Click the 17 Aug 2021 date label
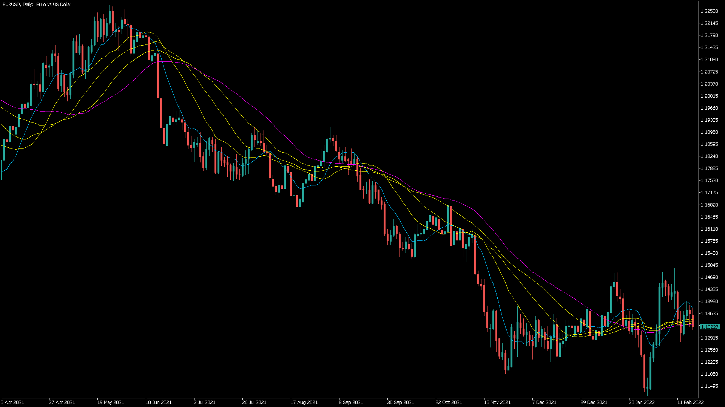725x407 pixels. [x=304, y=402]
